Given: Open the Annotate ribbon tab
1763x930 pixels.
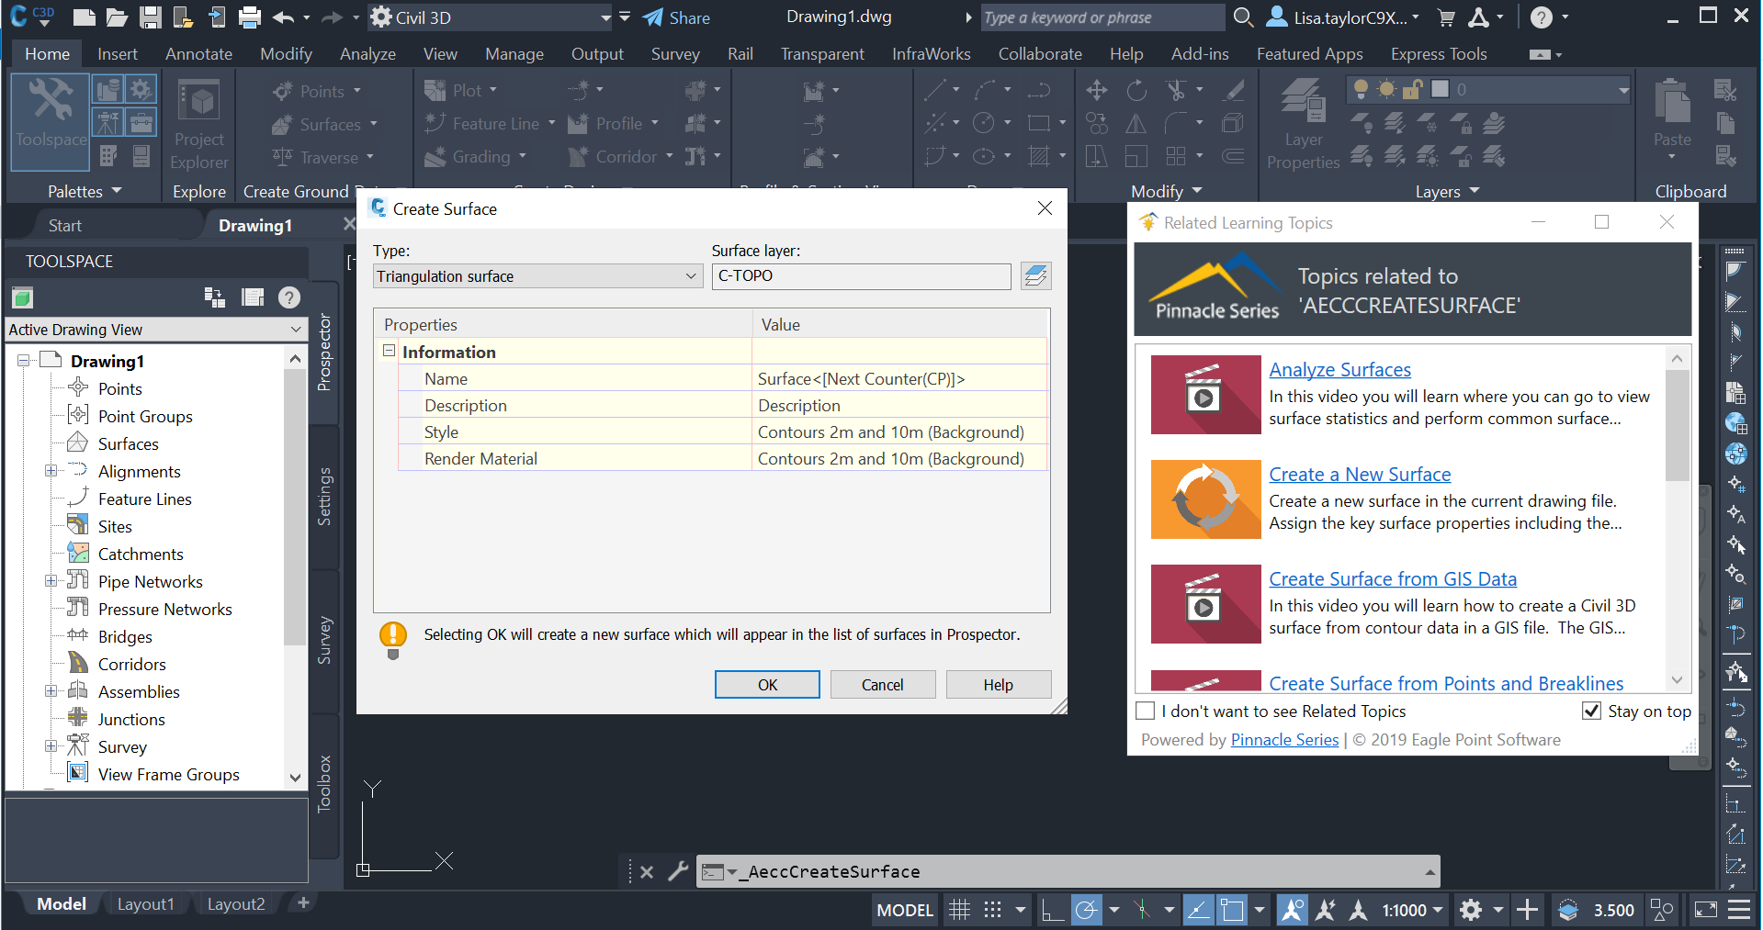Looking at the screenshot, I should 198,54.
